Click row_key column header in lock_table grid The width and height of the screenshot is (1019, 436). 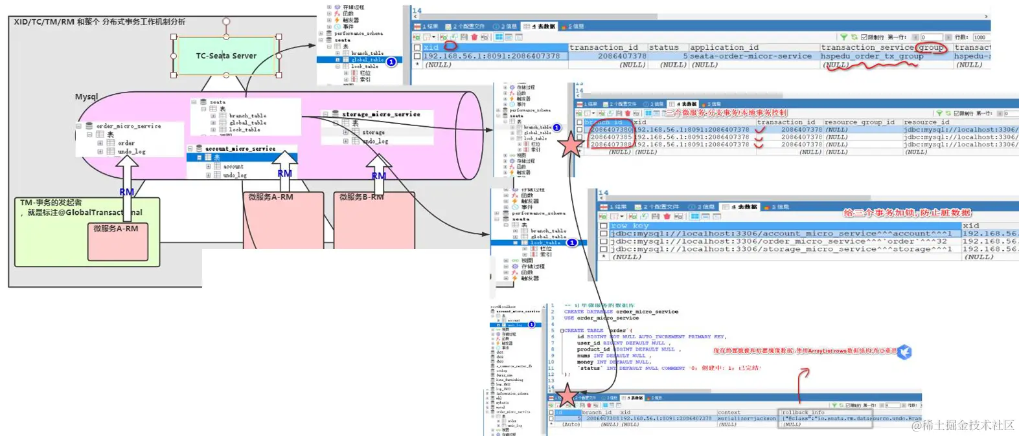click(784, 226)
